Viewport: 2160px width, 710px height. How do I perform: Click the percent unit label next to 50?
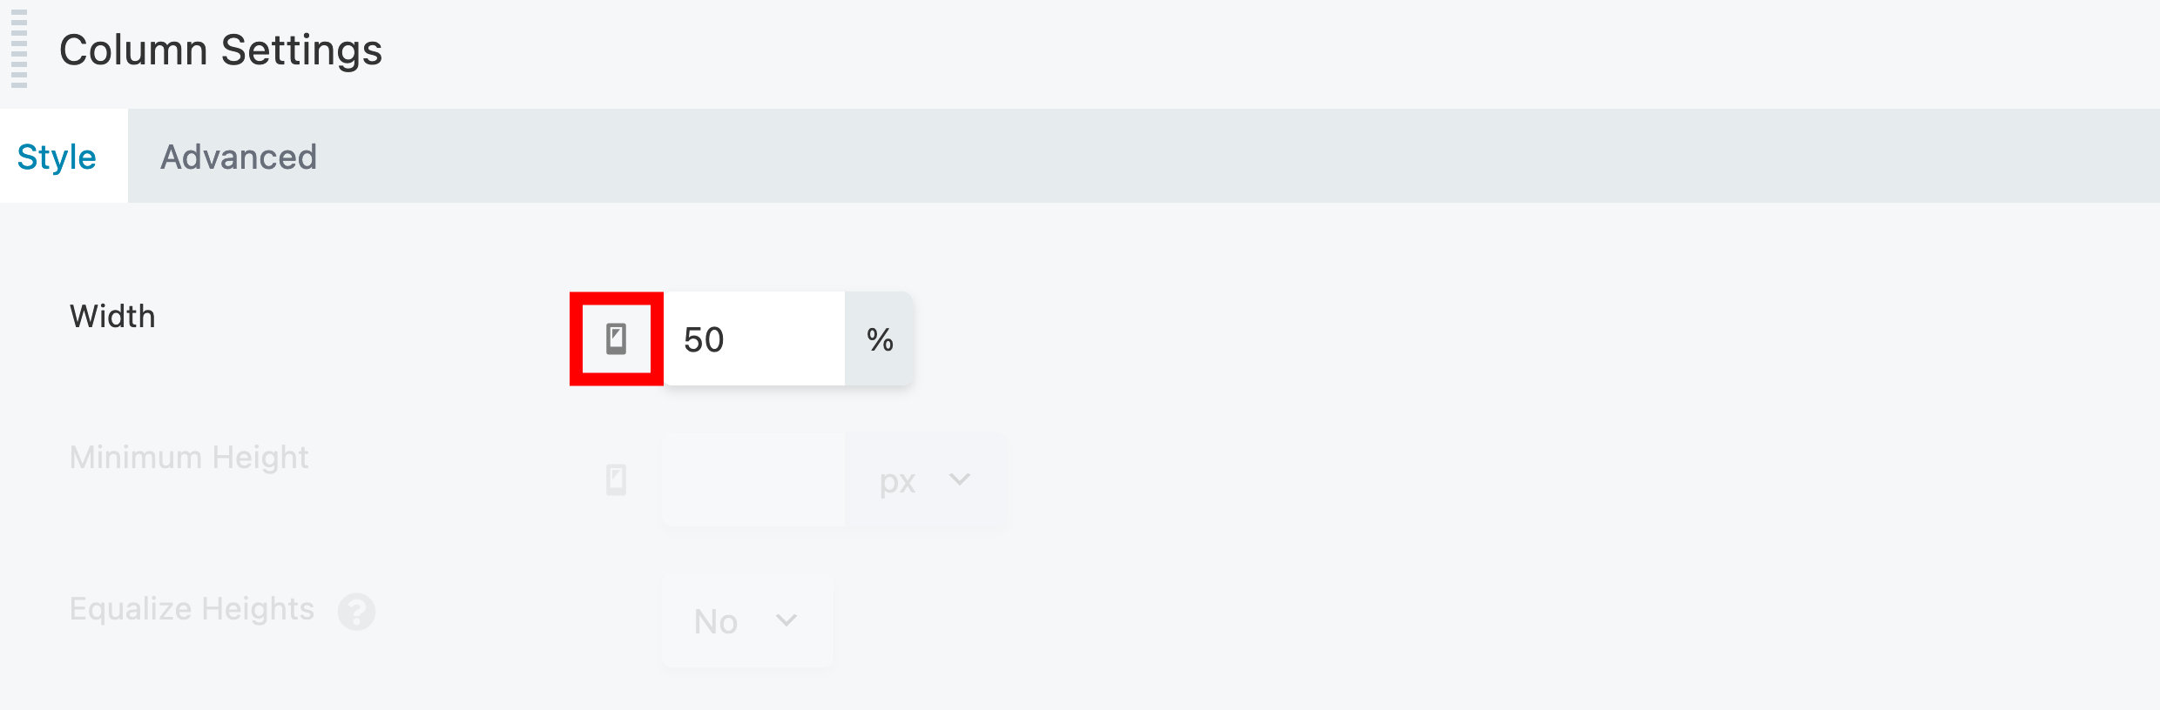tap(881, 339)
